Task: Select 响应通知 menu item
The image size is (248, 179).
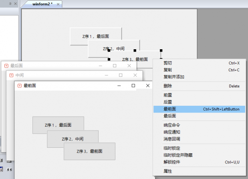Action: (199, 132)
